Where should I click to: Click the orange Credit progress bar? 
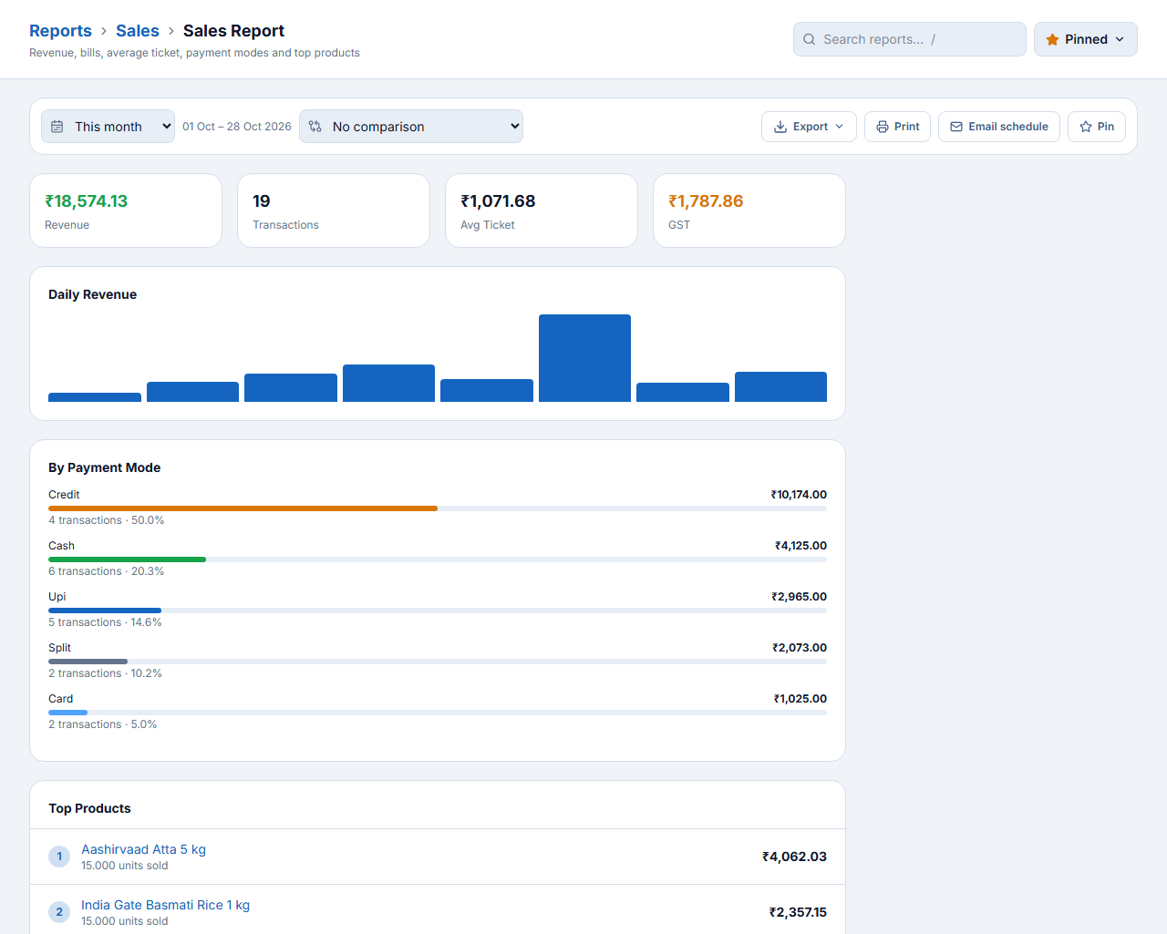point(243,508)
